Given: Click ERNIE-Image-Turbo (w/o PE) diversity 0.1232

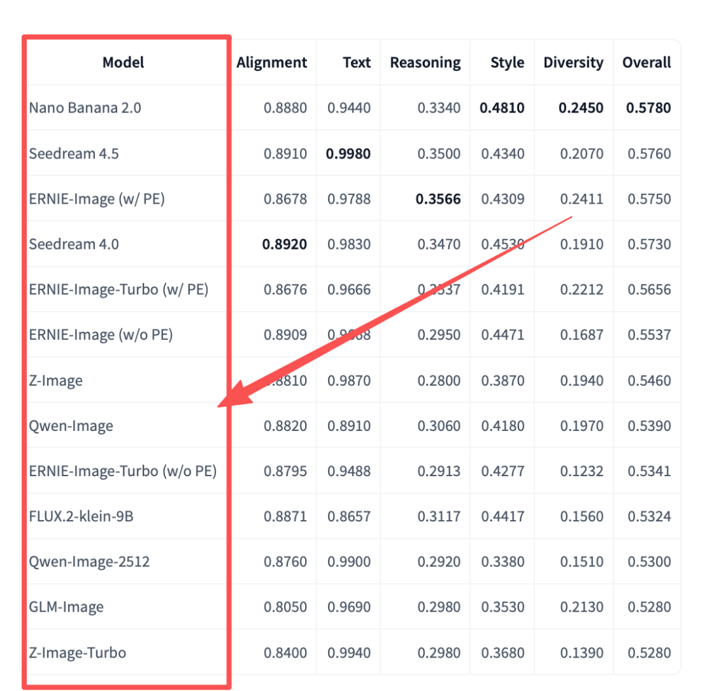Looking at the screenshot, I should click(582, 472).
